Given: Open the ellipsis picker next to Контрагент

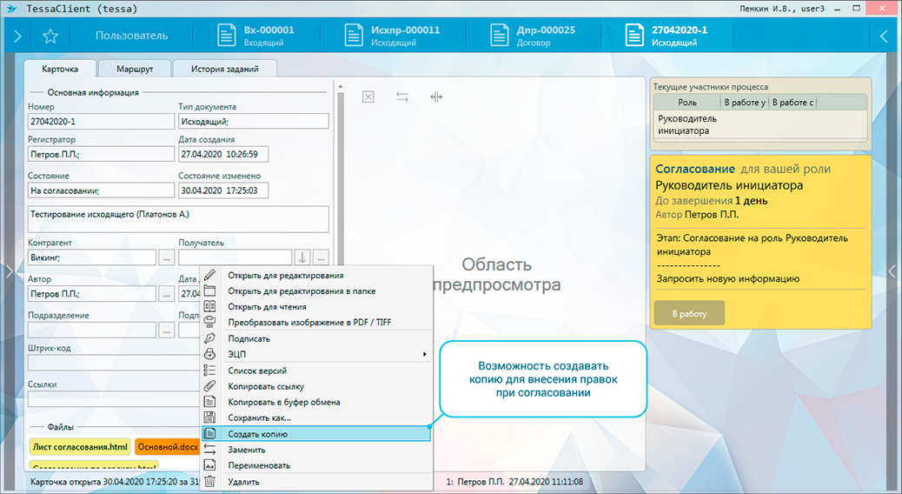Looking at the screenshot, I should point(168,257).
